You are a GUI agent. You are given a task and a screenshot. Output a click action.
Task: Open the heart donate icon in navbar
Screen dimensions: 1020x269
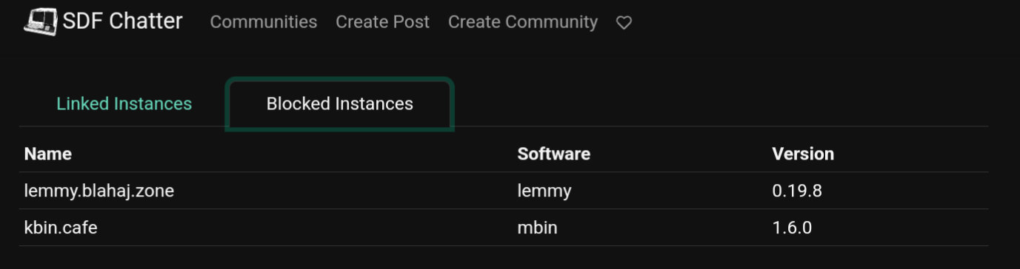point(624,23)
